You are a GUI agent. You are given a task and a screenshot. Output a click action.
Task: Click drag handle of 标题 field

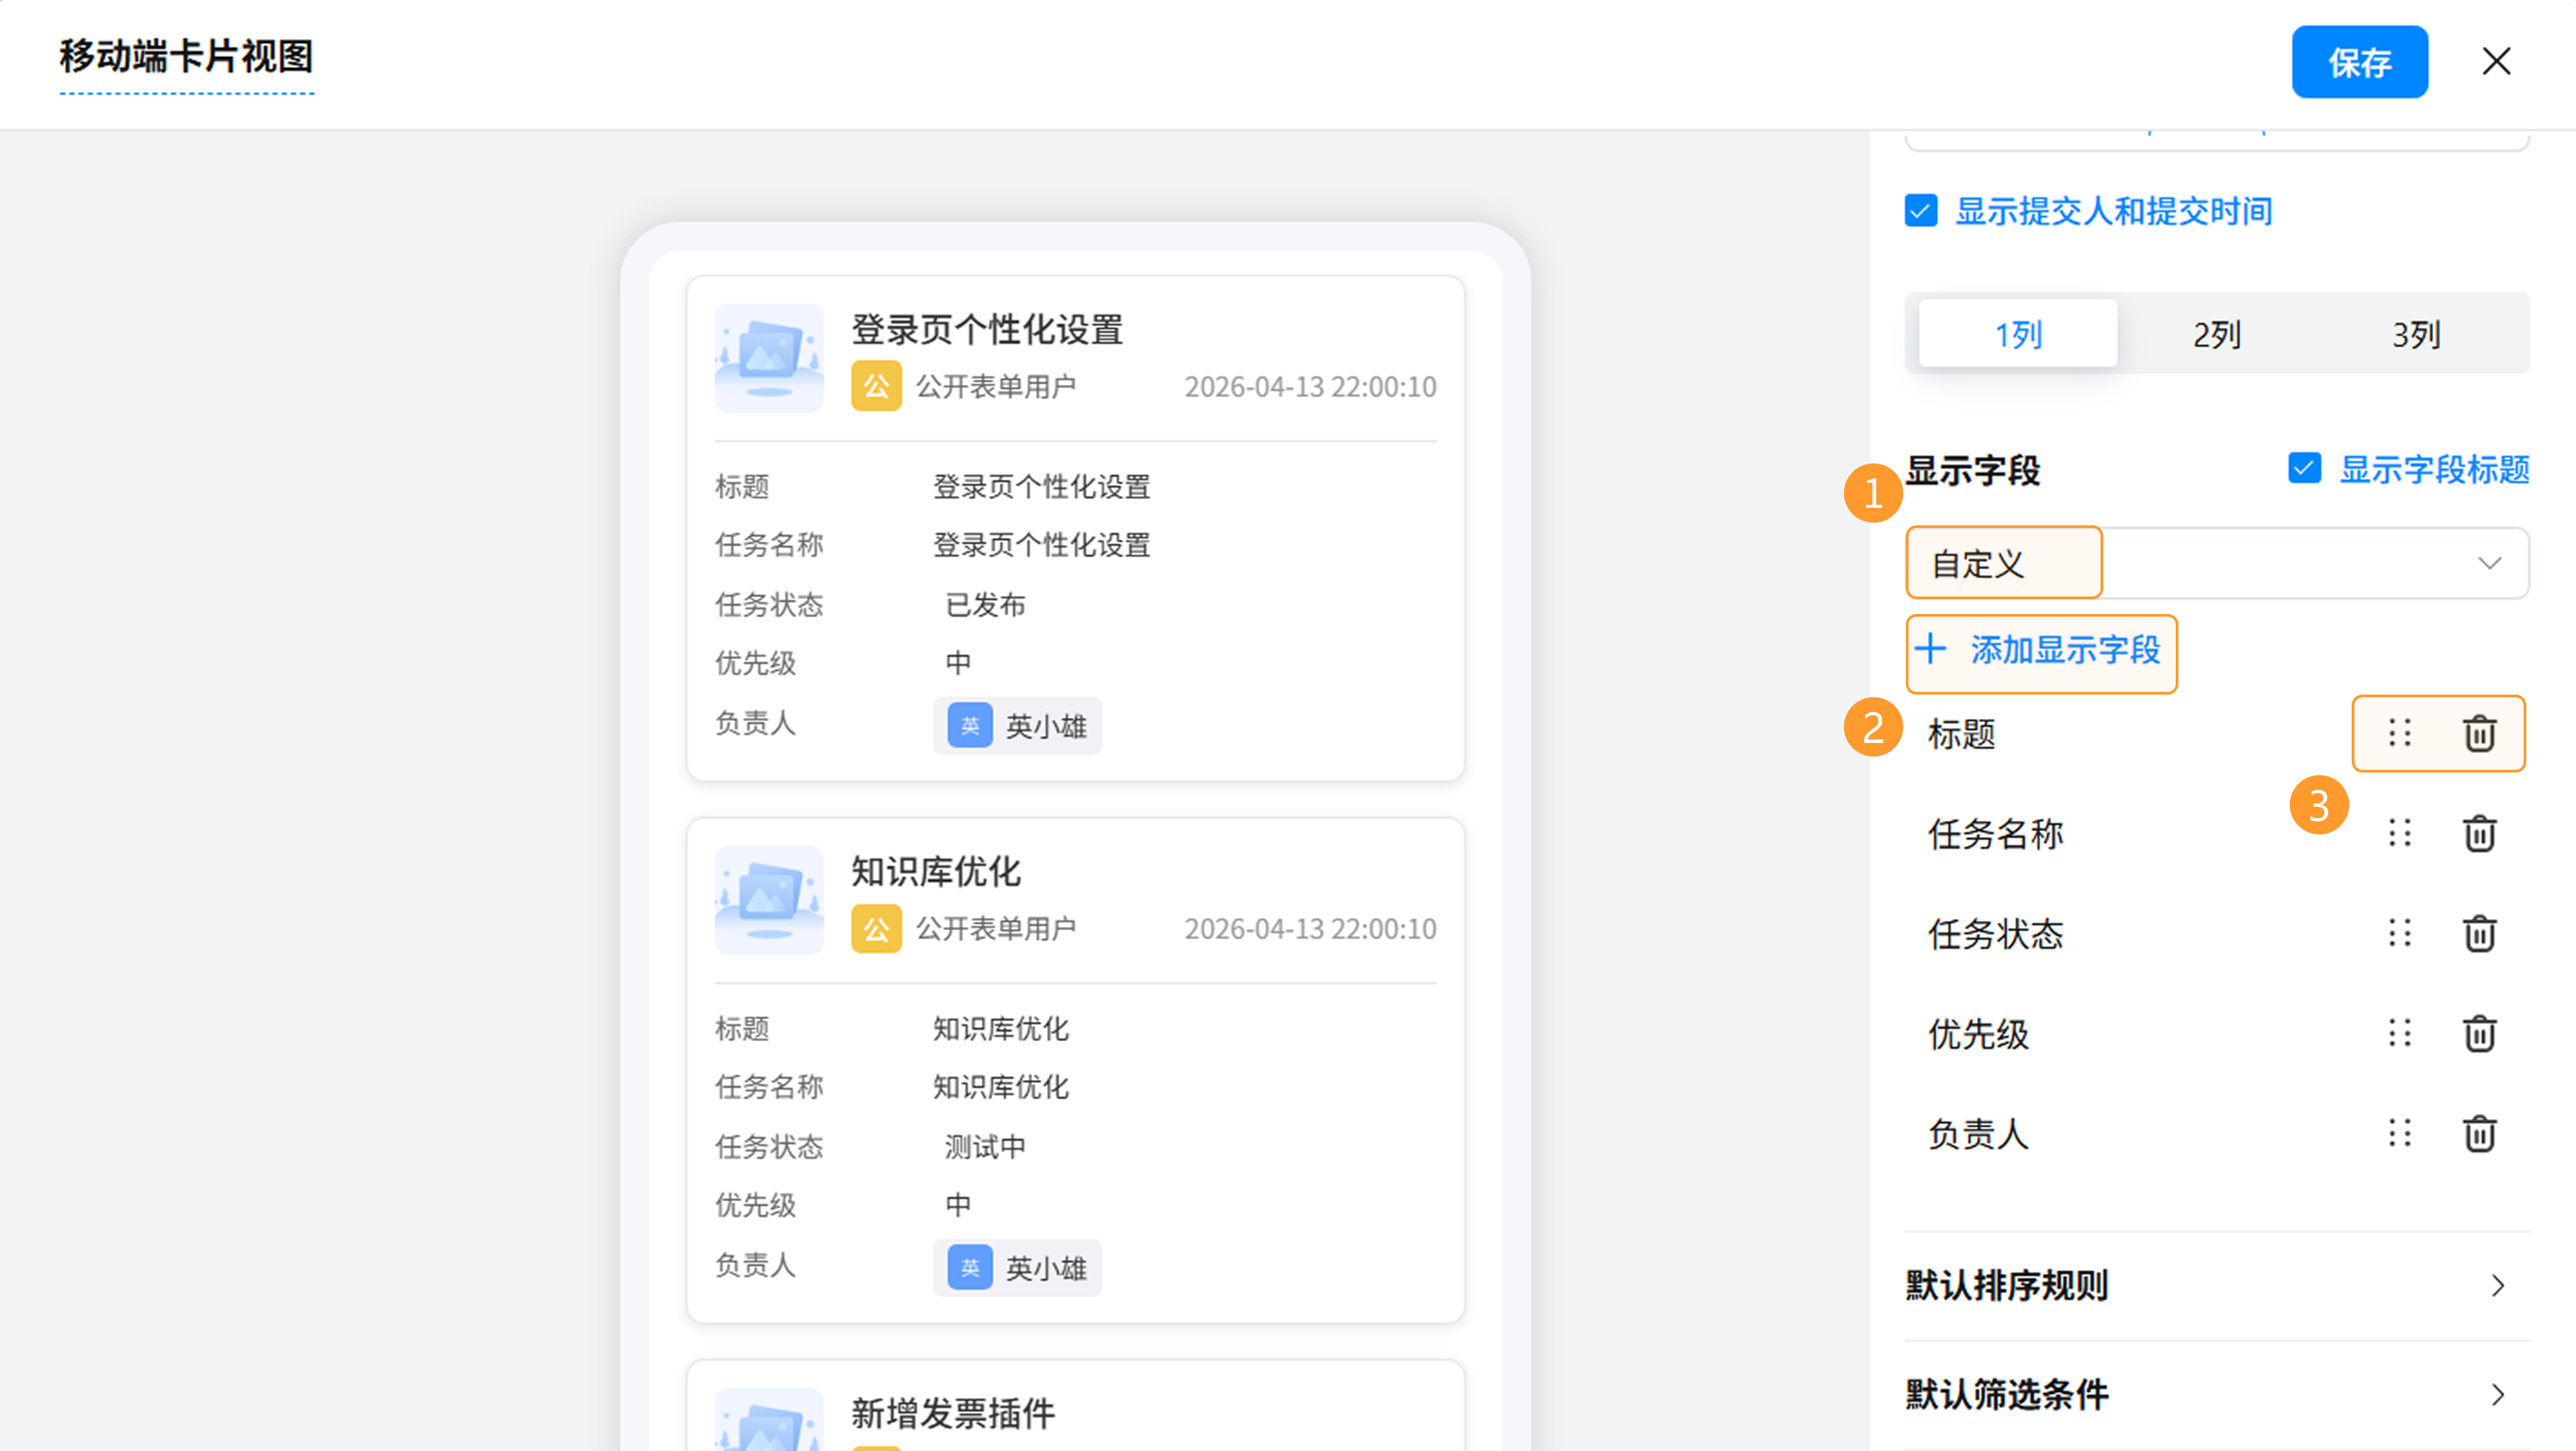[2399, 733]
